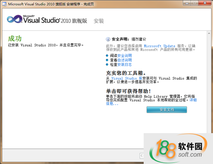Open the 自述说明 readme link
Screen dimensions: 213x164
(124, 60)
